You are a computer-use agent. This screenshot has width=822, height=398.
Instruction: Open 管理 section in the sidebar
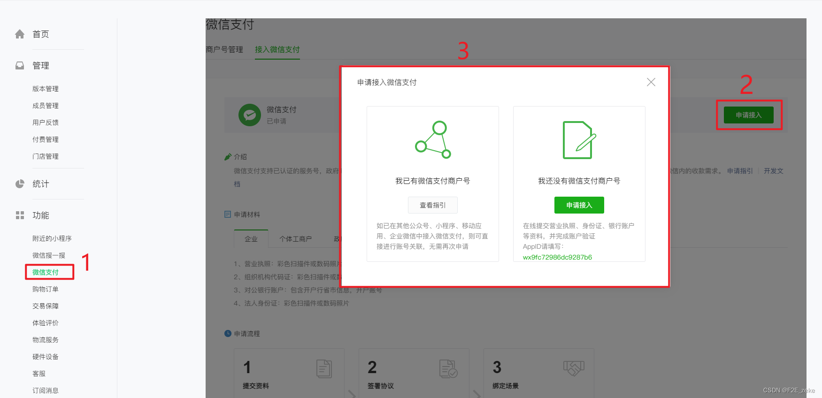pyautogui.click(x=41, y=66)
